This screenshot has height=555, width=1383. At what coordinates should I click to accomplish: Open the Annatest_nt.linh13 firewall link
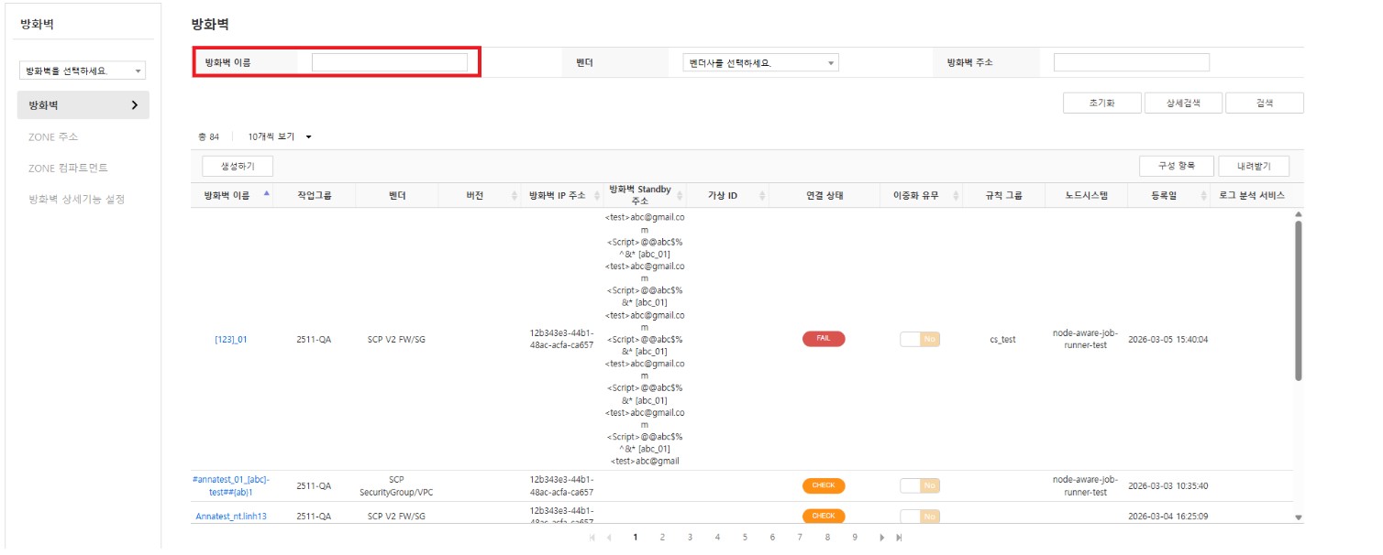pyautogui.click(x=231, y=517)
